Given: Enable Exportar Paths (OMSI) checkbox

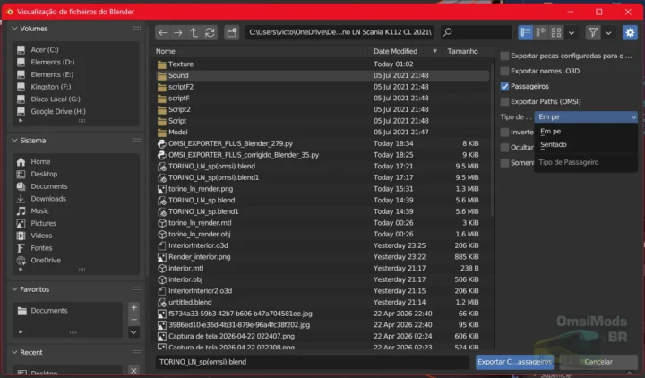Looking at the screenshot, I should (x=505, y=101).
